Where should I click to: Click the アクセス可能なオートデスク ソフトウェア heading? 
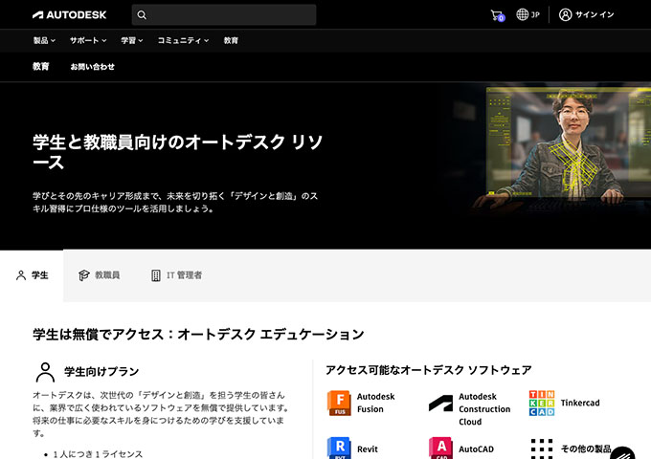(429, 370)
